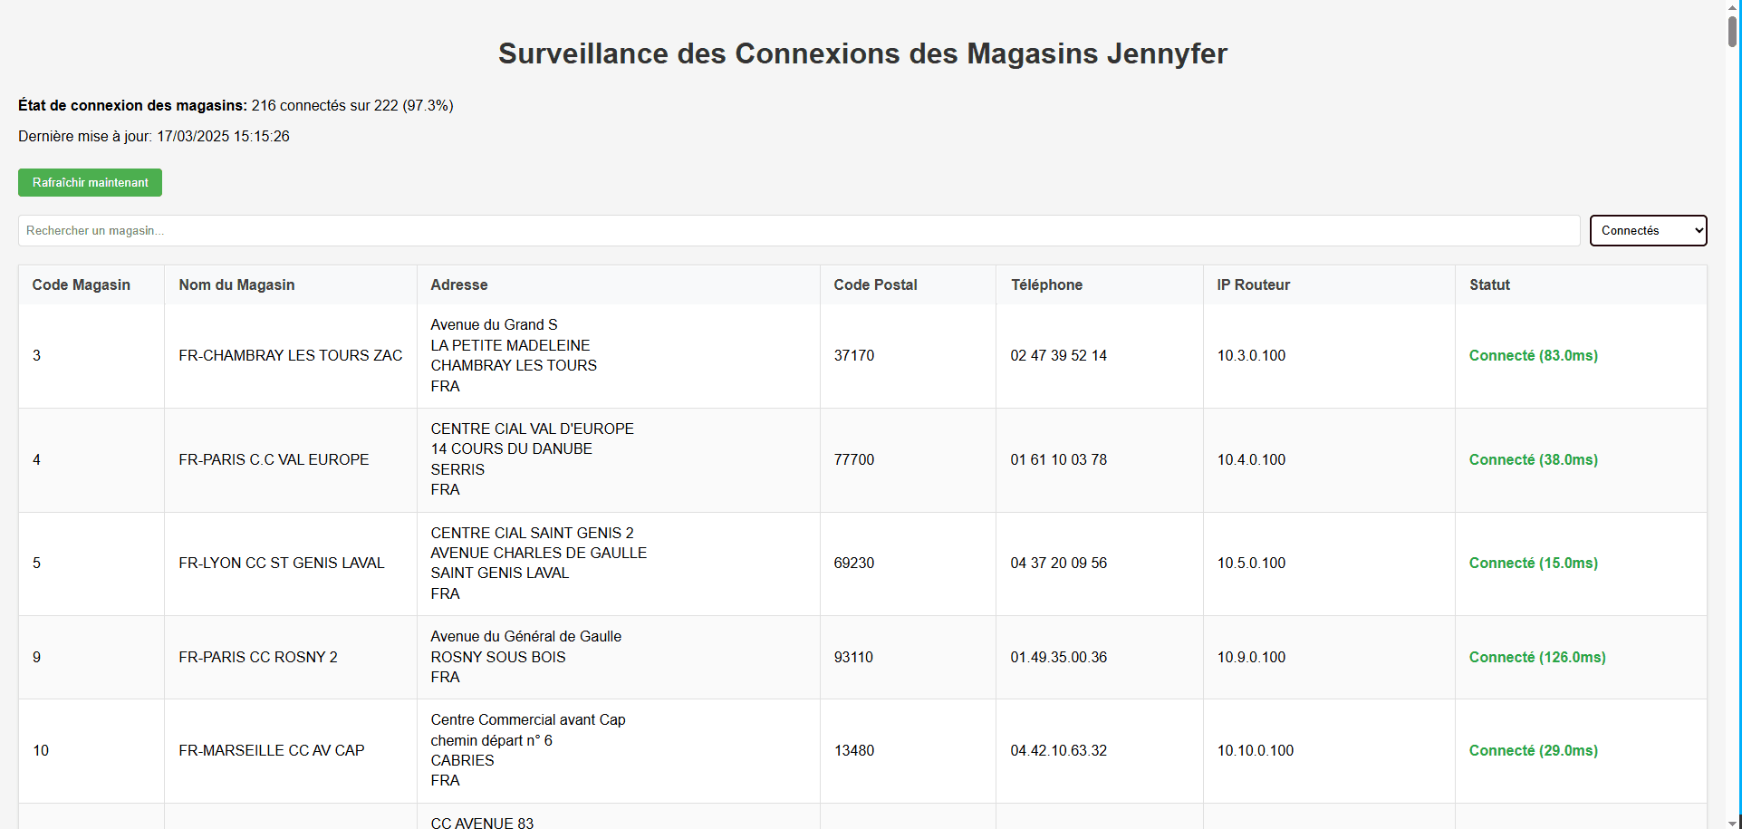The height and width of the screenshot is (829, 1742).
Task: Click the Rafraîchir maintenant button
Action: (x=90, y=182)
